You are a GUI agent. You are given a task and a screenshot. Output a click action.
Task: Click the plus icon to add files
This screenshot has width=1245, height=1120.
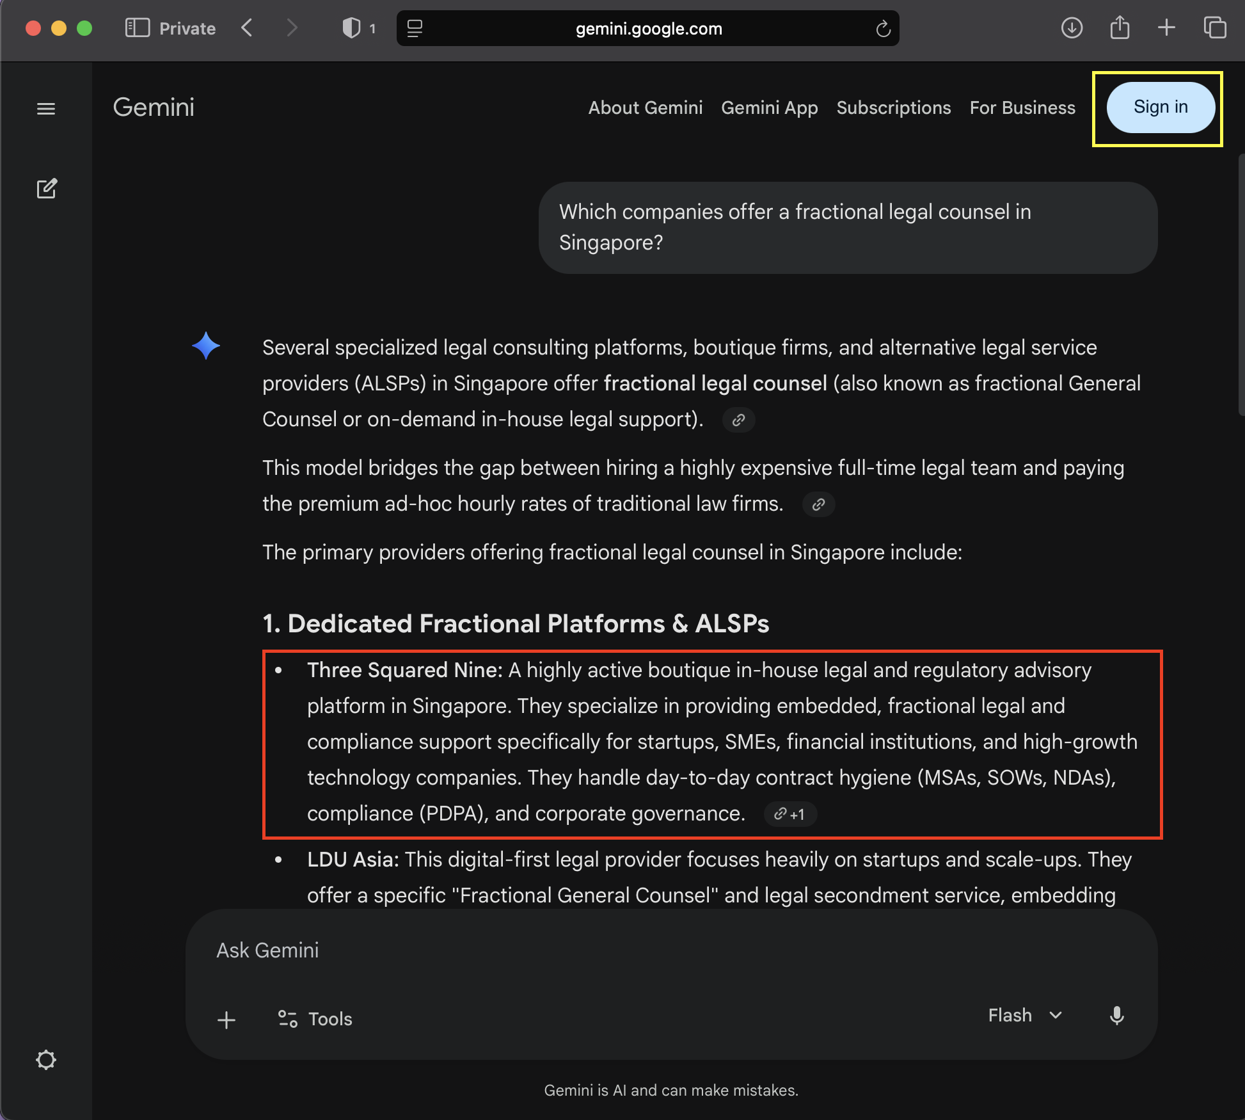click(226, 1020)
